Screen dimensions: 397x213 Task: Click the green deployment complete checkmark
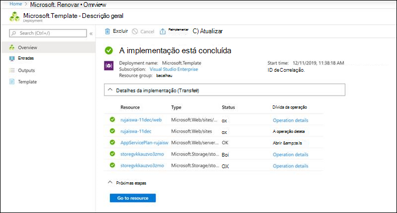tap(109, 51)
